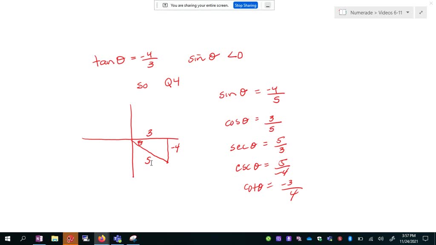Open the Start menu
This screenshot has width=436, height=245.
coord(8,239)
